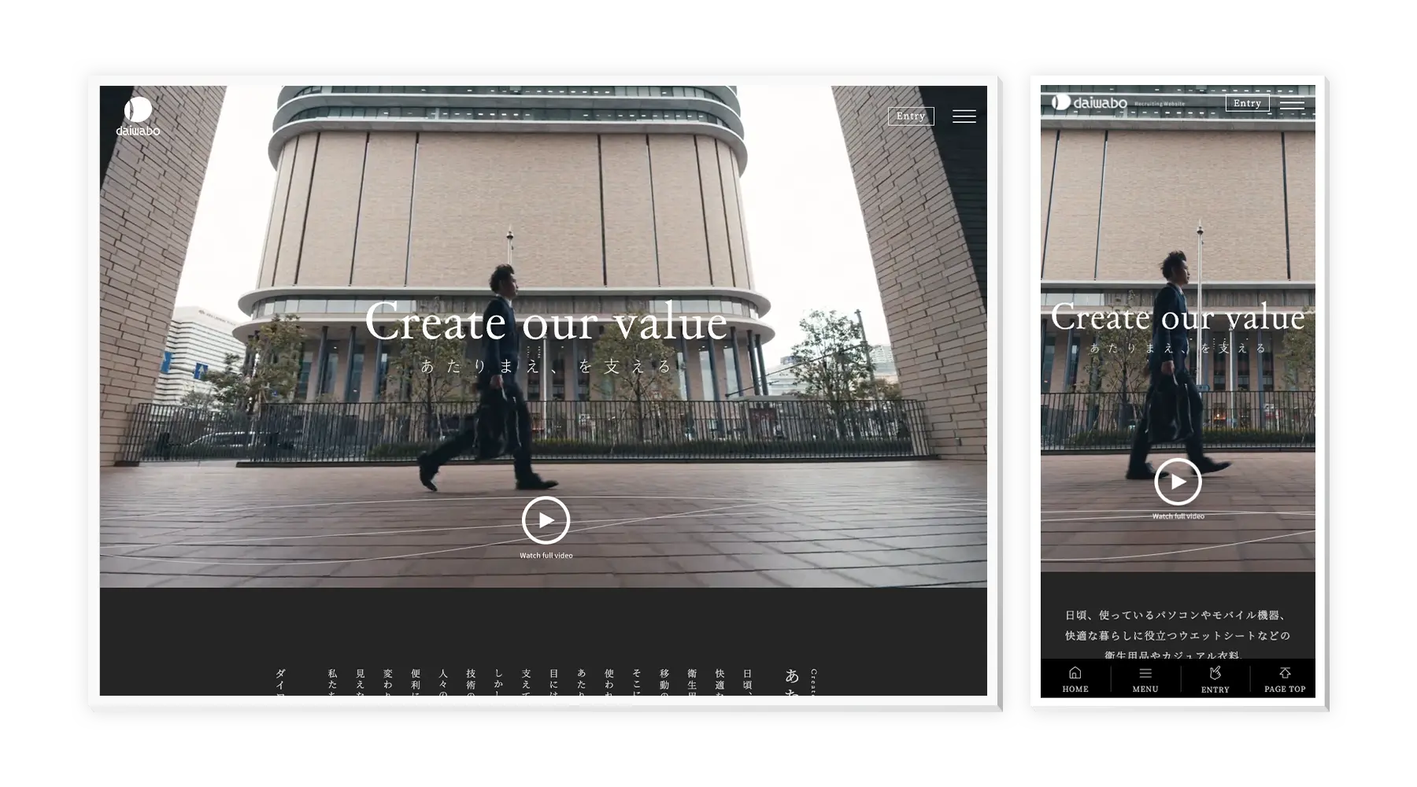Click the daiwabo logo in desktop view
The width and height of the screenshot is (1417, 787).
(x=138, y=116)
